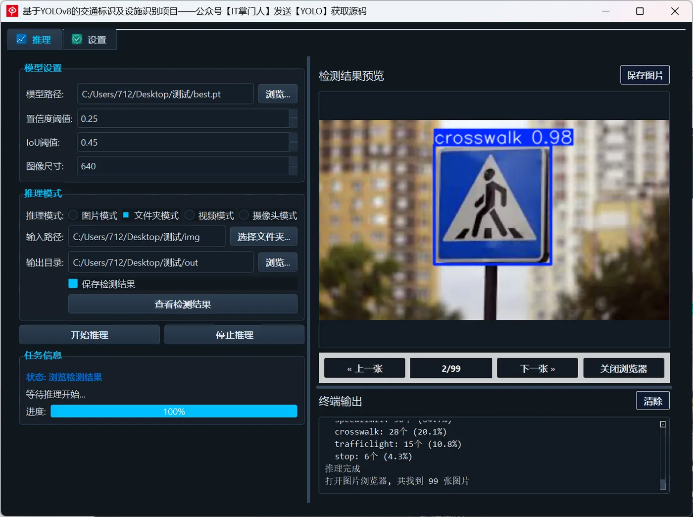Click the 等待推理开始... message
The image size is (693, 517).
pos(55,395)
